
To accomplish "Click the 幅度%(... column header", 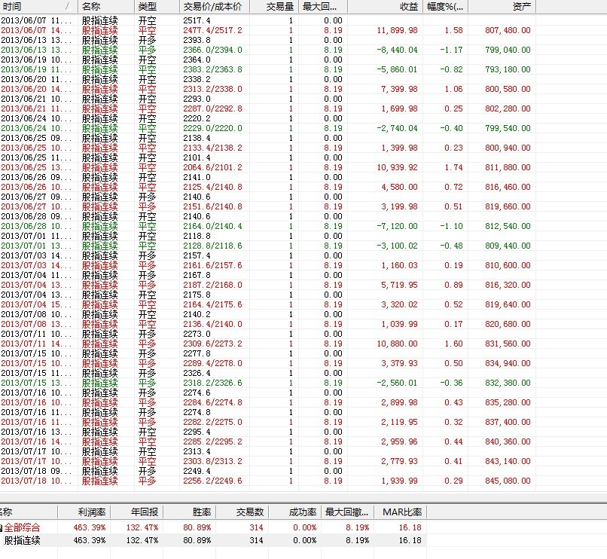I will [446, 7].
